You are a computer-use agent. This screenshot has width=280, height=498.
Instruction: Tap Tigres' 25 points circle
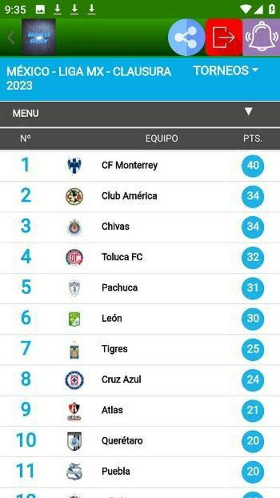(x=253, y=349)
